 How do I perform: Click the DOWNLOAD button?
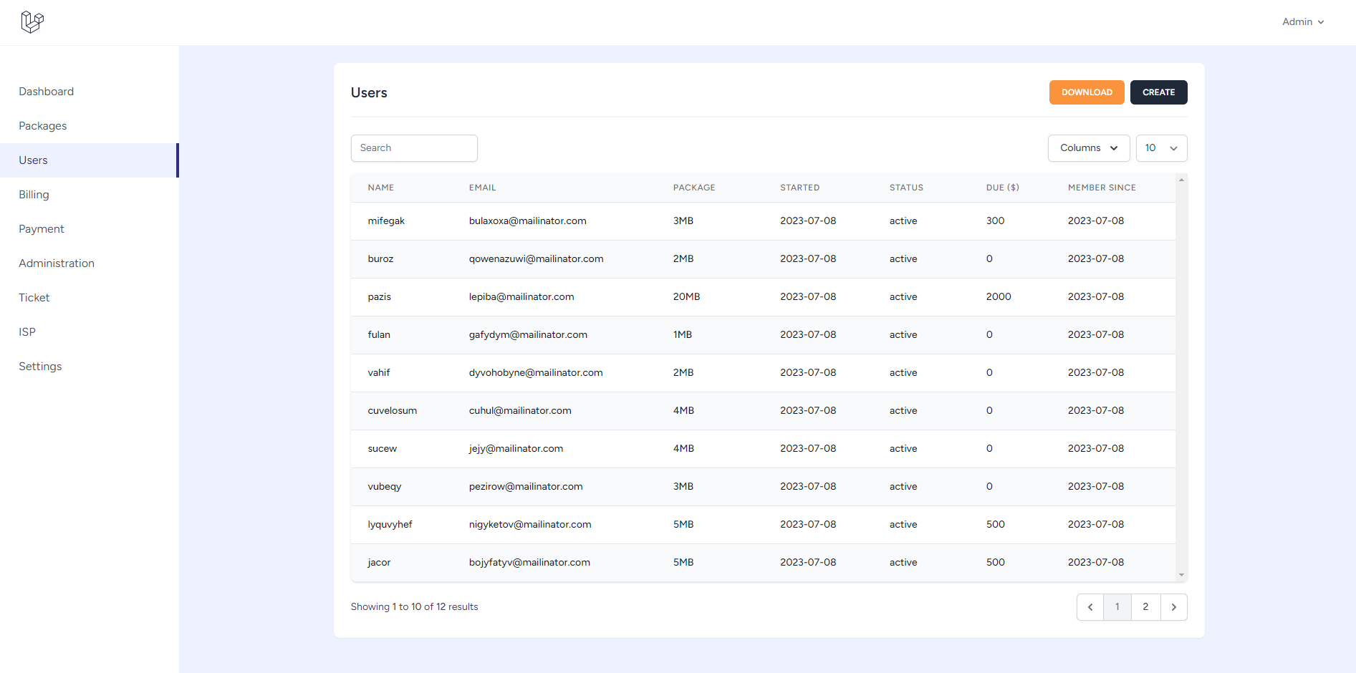[x=1086, y=92]
